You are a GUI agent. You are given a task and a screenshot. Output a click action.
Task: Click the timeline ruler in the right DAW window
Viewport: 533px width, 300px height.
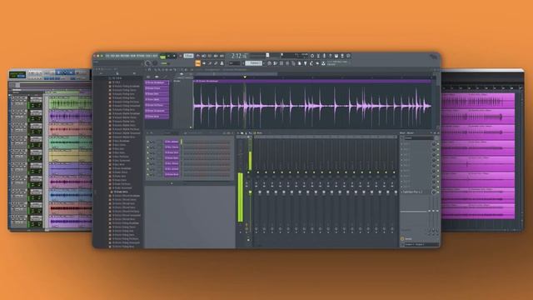point(481,88)
